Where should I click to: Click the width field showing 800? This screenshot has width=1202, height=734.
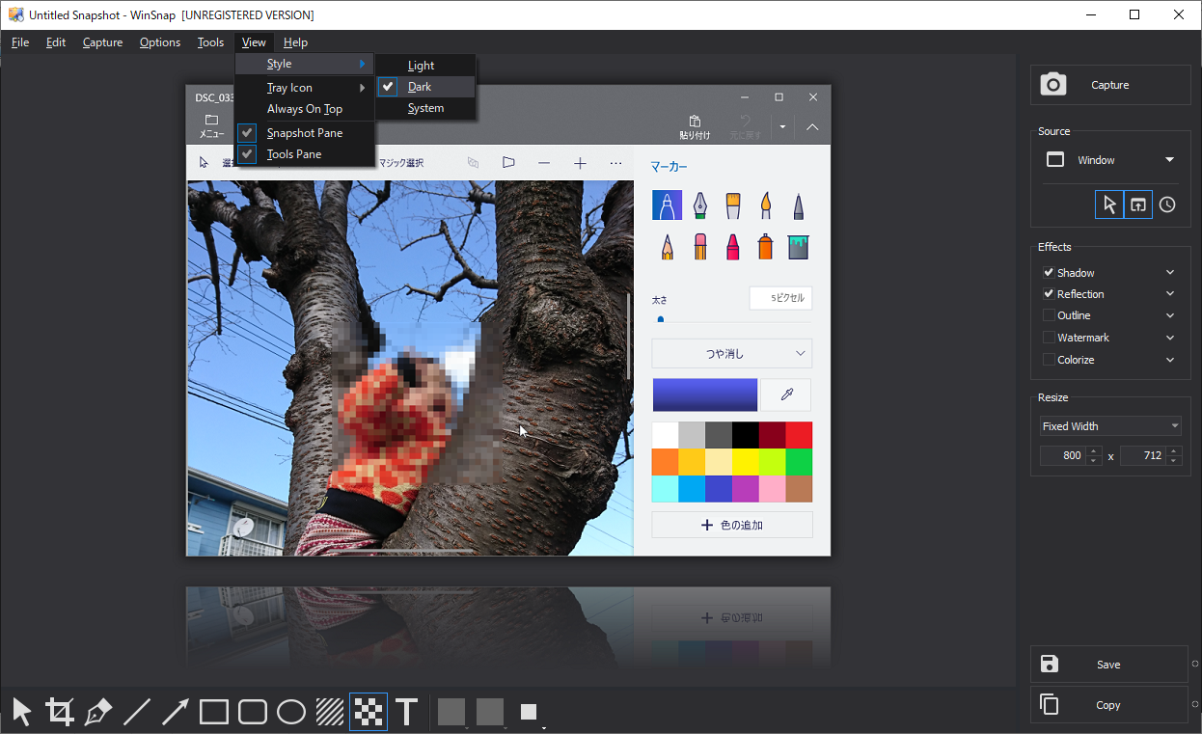click(x=1063, y=455)
